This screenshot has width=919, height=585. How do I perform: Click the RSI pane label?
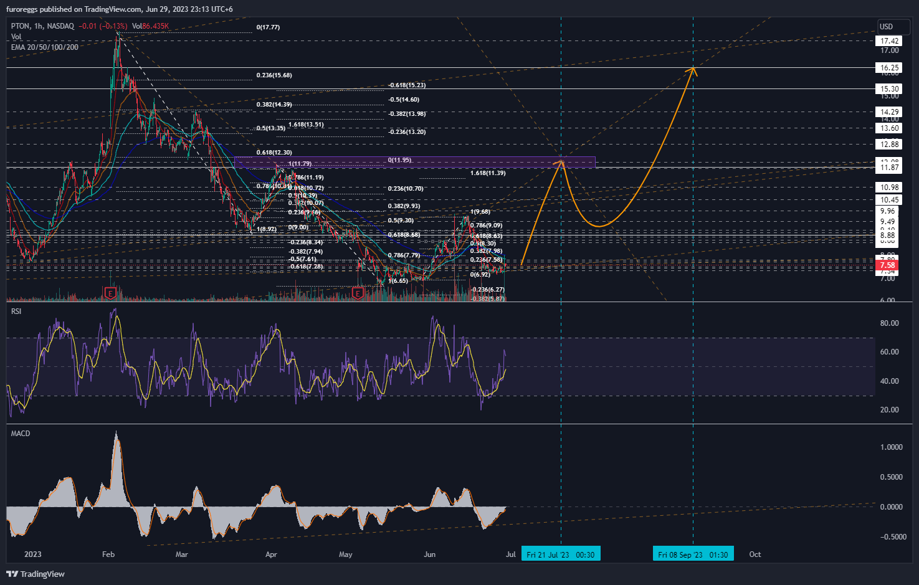16,311
